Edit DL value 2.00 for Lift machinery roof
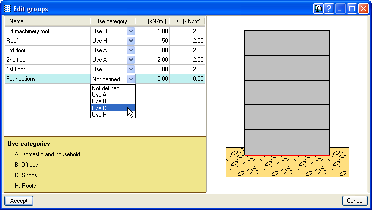Screen dimensions: 372x210 188,31
